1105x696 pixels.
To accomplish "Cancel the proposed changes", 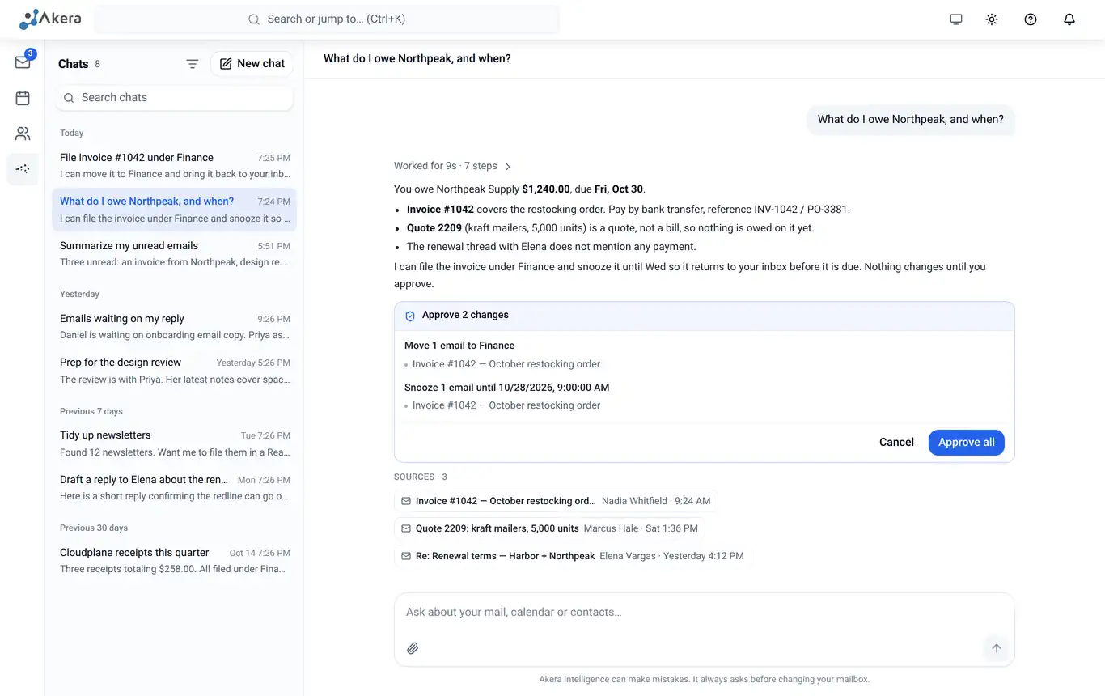I will 896,443.
